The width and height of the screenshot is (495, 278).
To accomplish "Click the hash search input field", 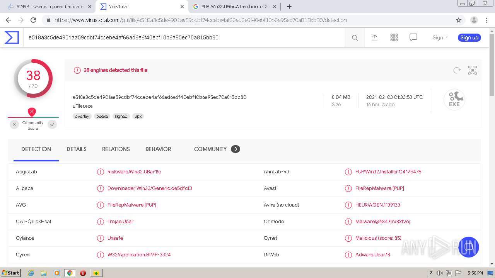I will coord(184,37).
